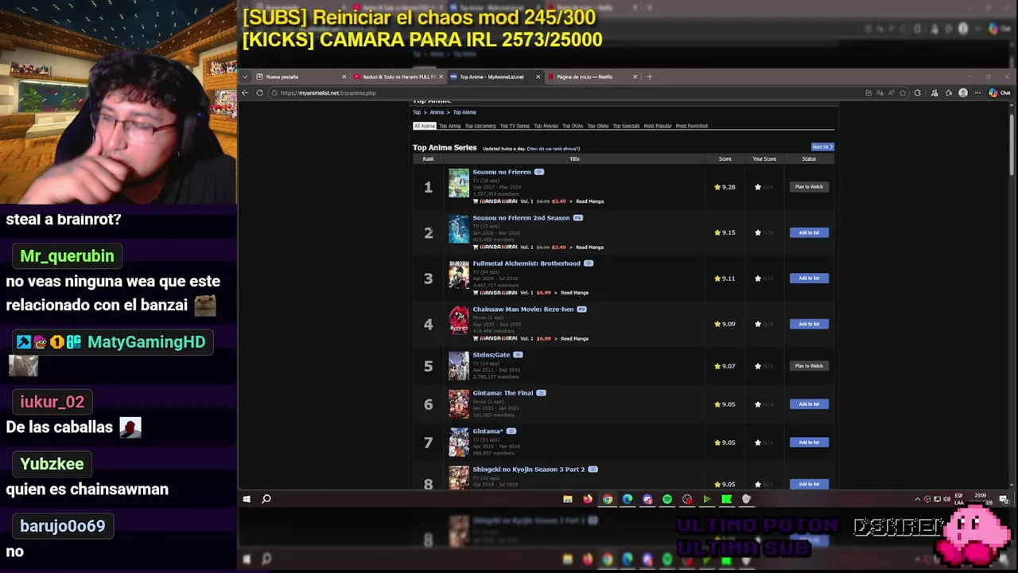
Task: Open the Gintama: The Final title link
Action: tap(503, 393)
